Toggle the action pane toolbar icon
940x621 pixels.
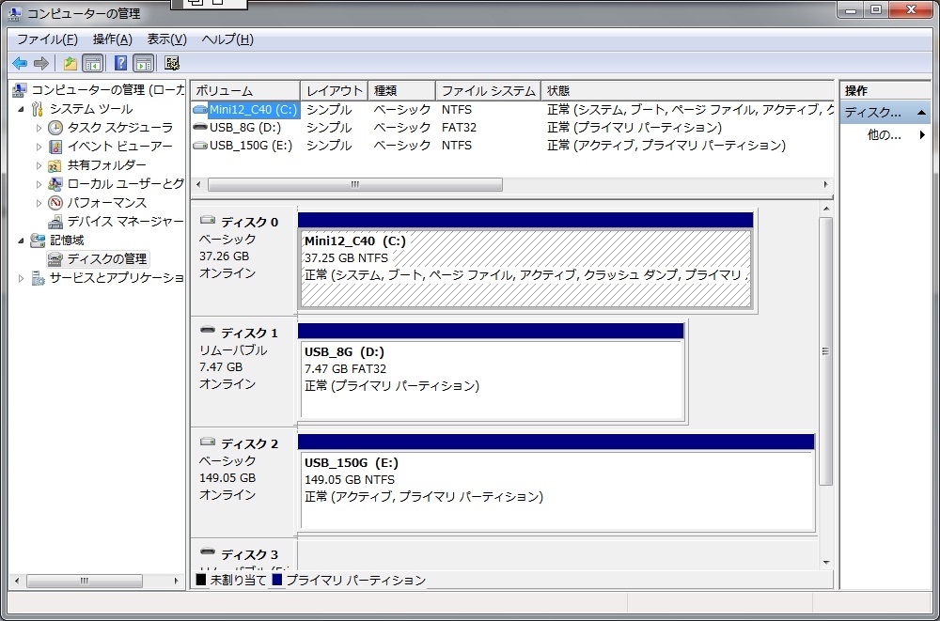click(x=144, y=63)
